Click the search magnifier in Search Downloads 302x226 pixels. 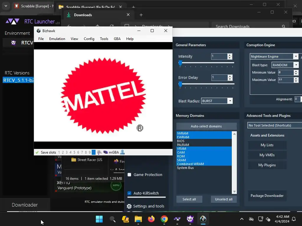click(283, 26)
